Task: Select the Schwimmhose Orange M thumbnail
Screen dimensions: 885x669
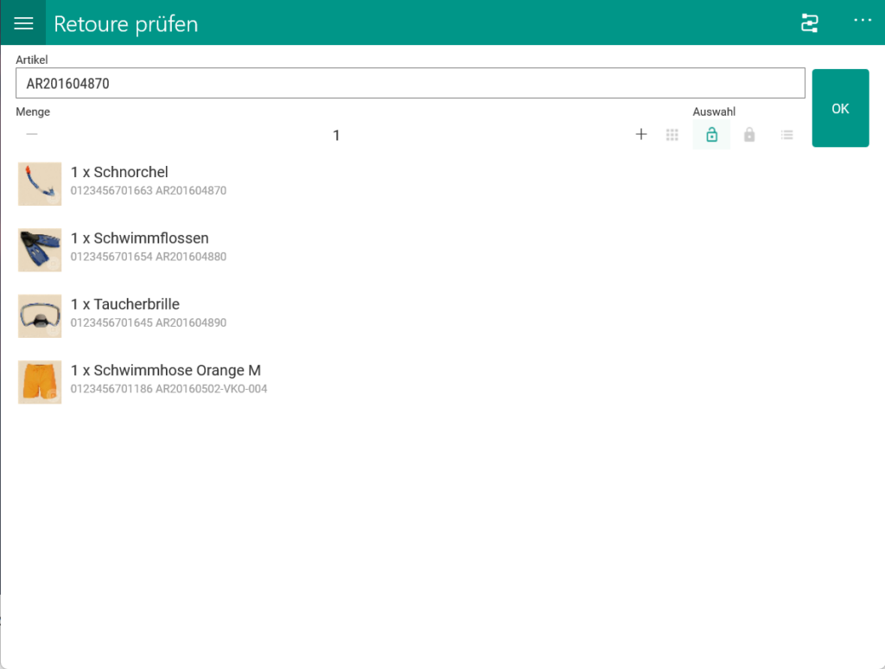Action: (x=40, y=382)
